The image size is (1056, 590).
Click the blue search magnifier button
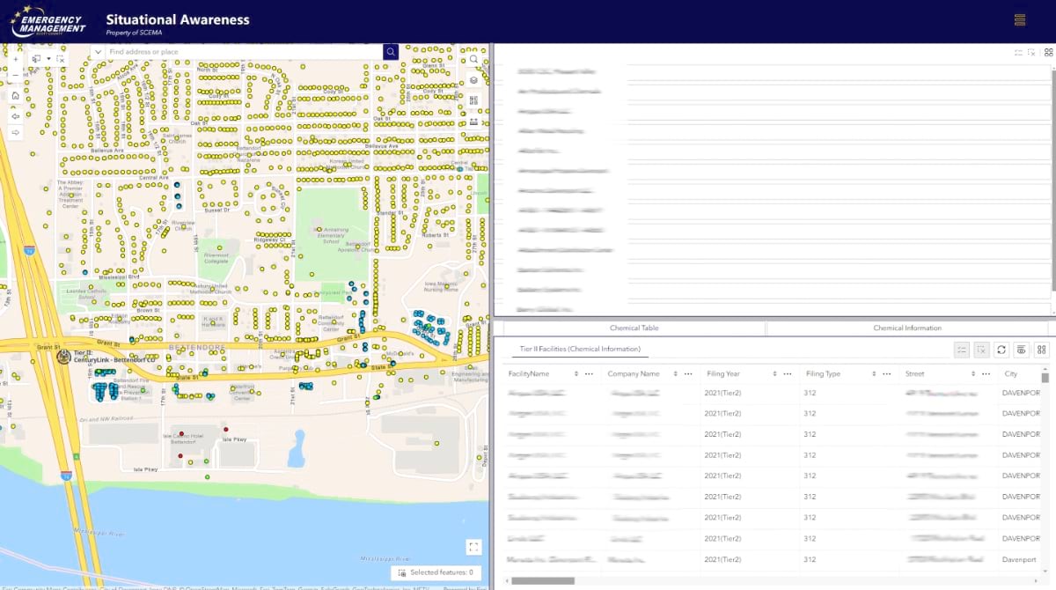click(x=391, y=52)
